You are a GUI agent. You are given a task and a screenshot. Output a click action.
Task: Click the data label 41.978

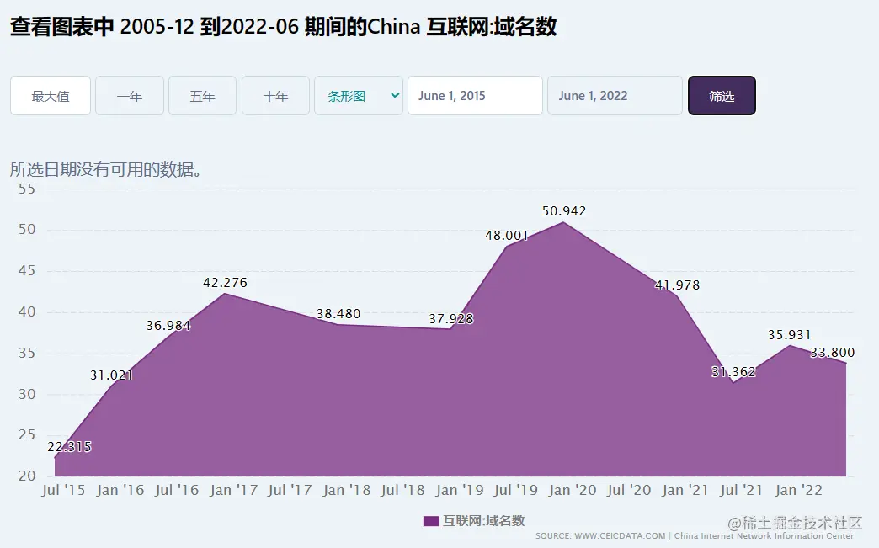click(677, 285)
